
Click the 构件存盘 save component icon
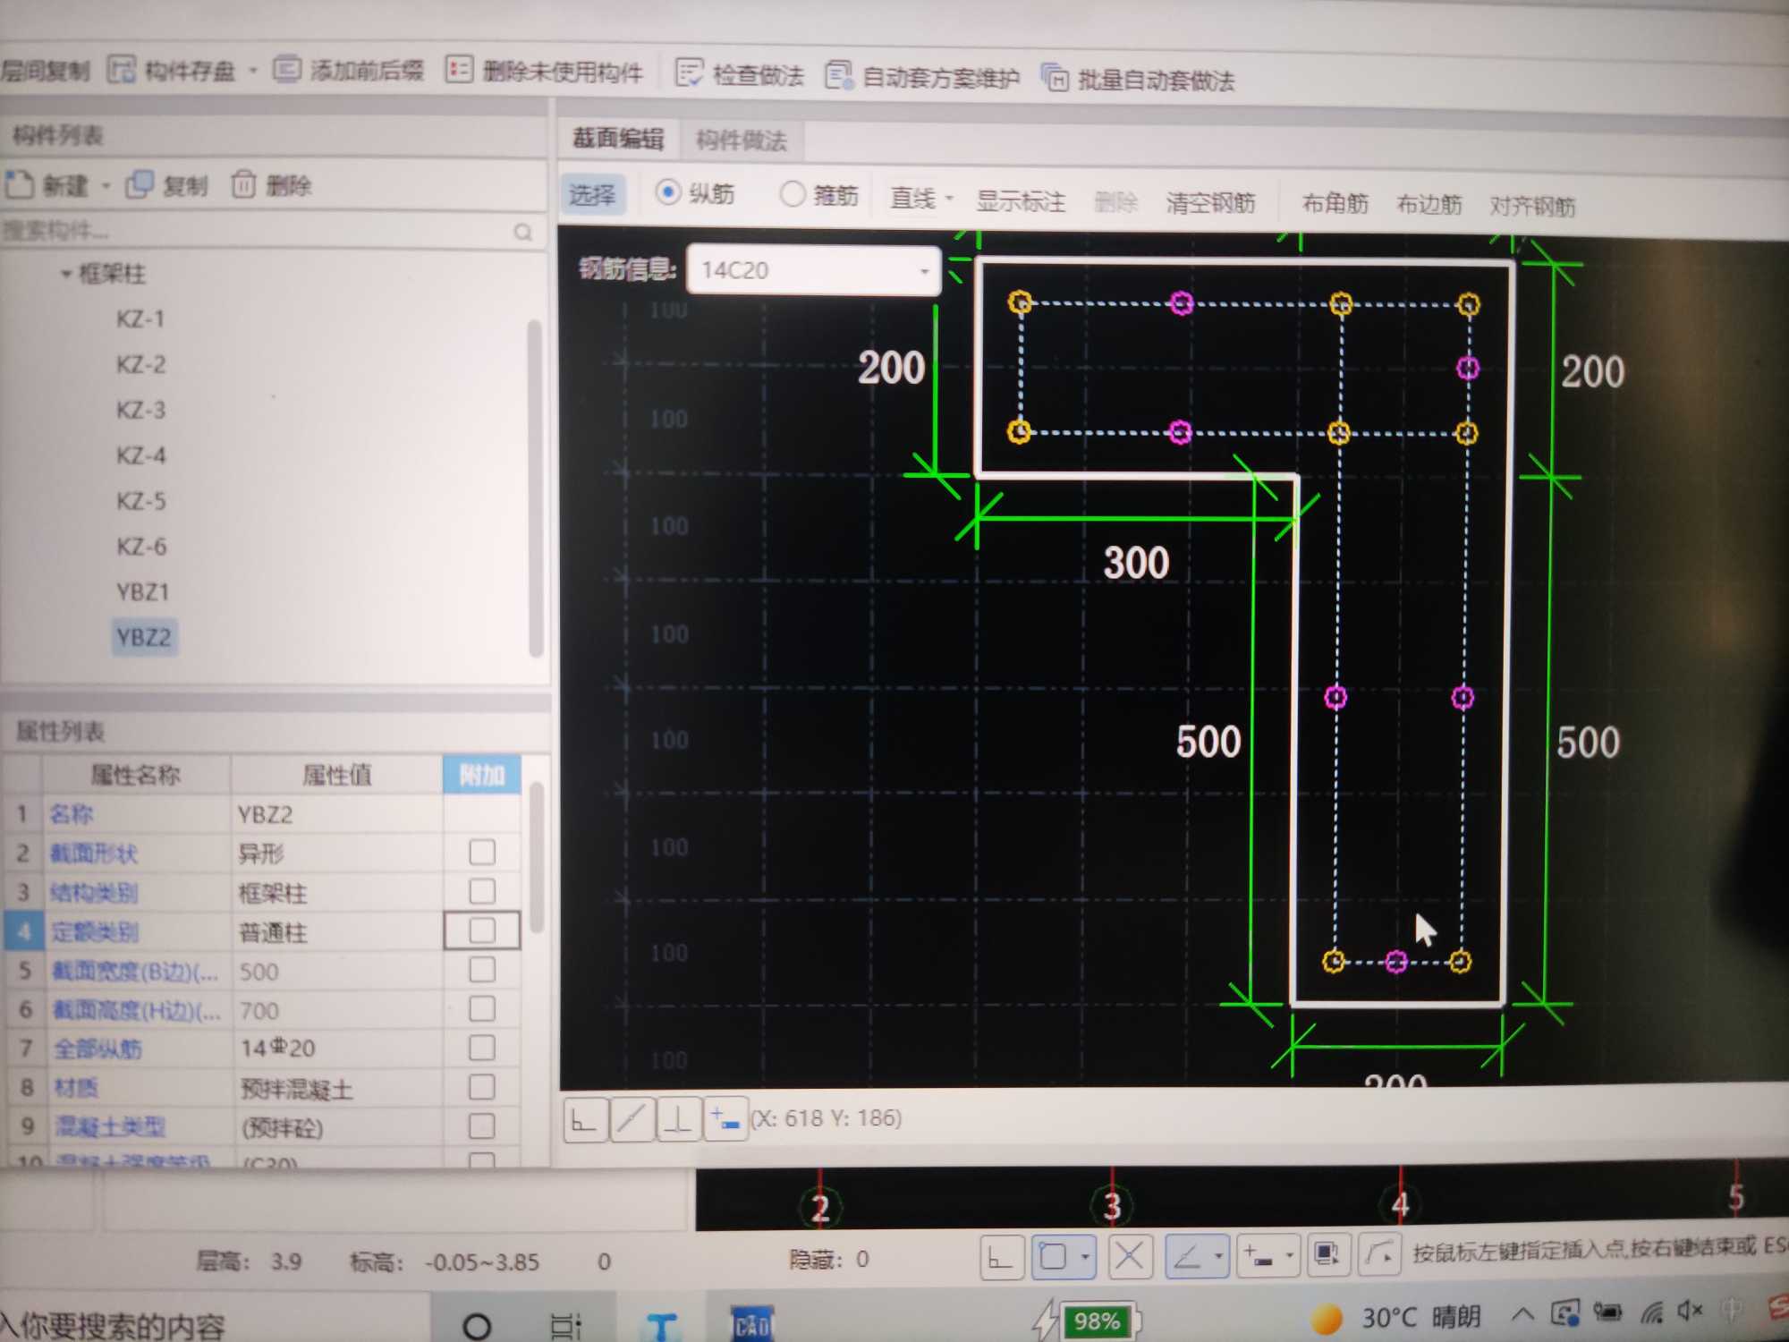tap(122, 69)
